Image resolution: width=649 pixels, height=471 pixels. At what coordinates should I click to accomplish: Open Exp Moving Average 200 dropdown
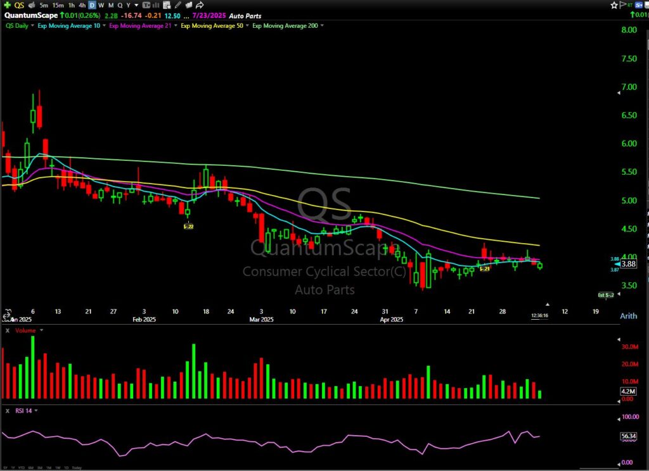(x=322, y=25)
